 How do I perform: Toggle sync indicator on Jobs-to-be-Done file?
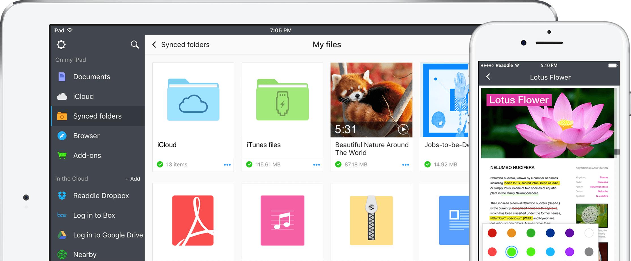click(x=427, y=164)
